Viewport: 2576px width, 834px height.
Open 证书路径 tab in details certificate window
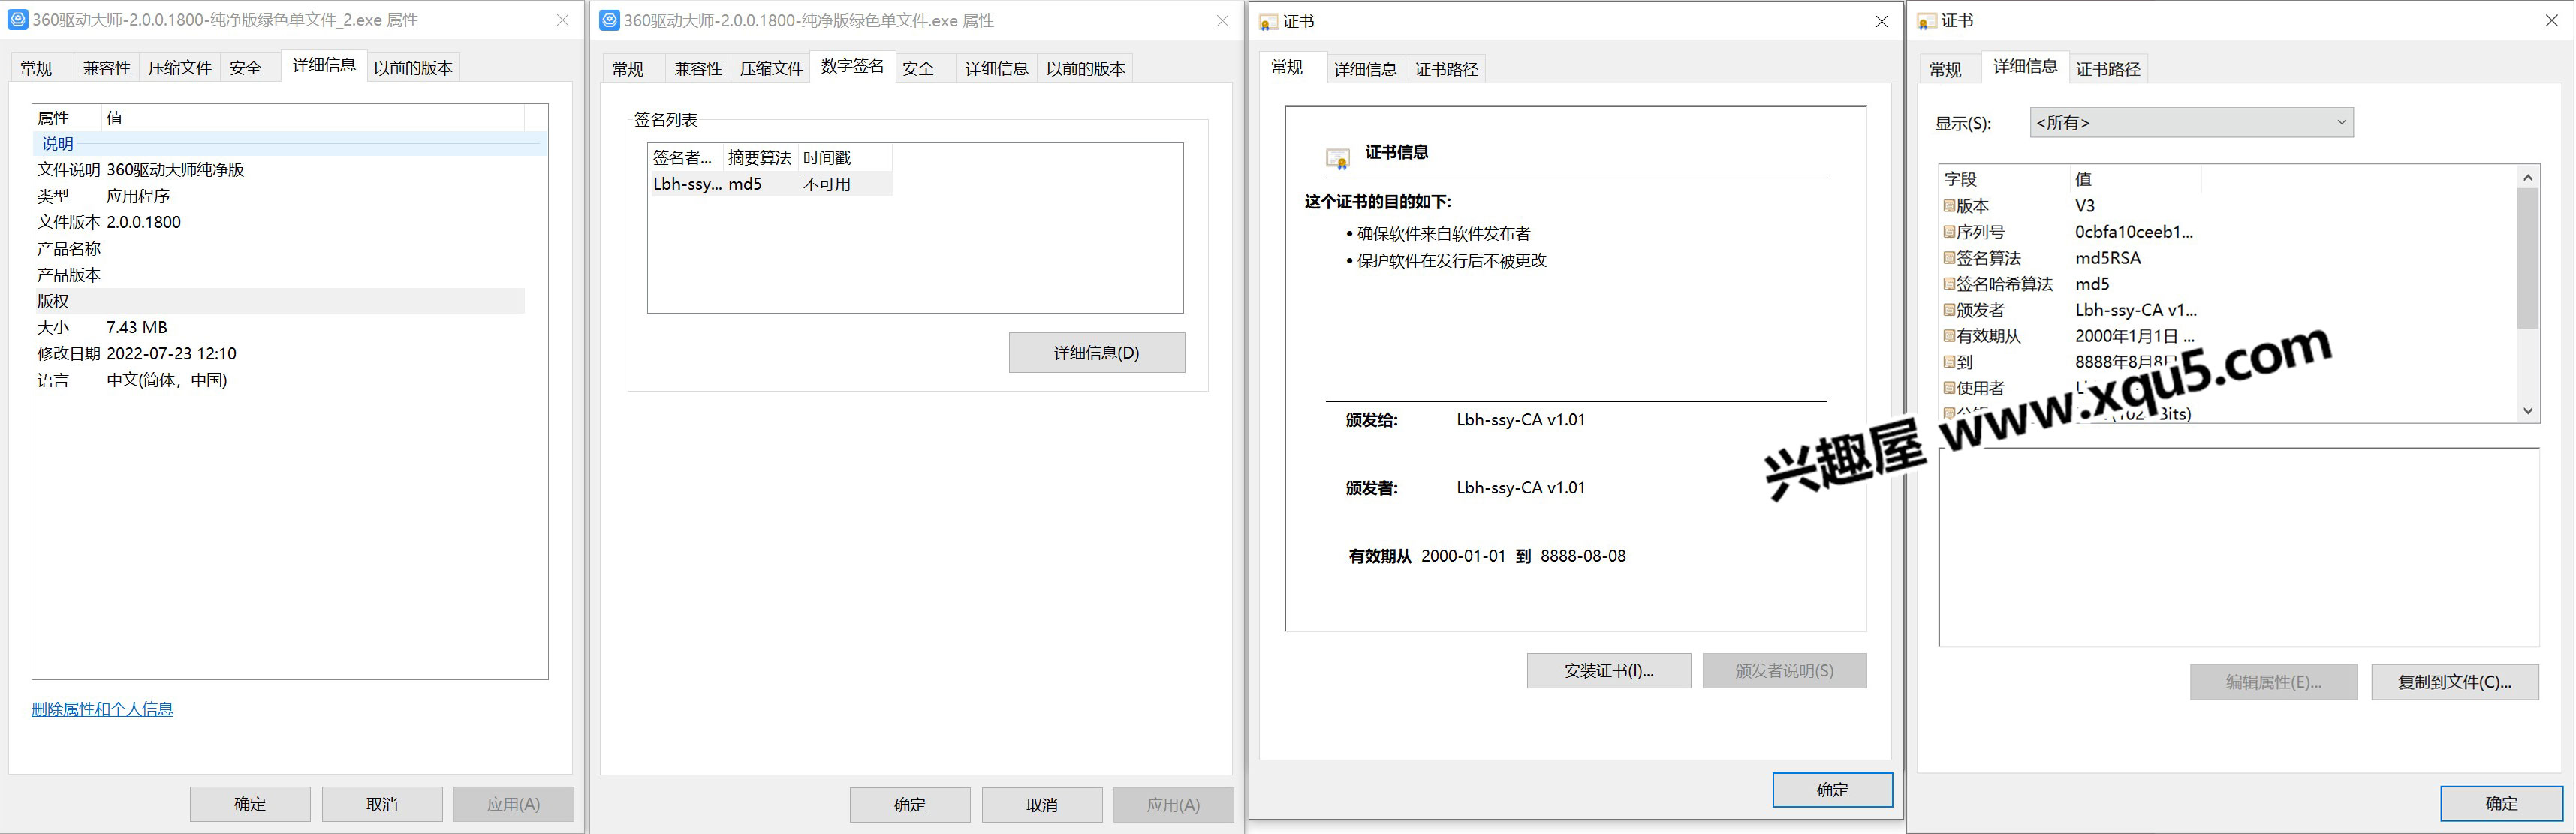(2108, 69)
